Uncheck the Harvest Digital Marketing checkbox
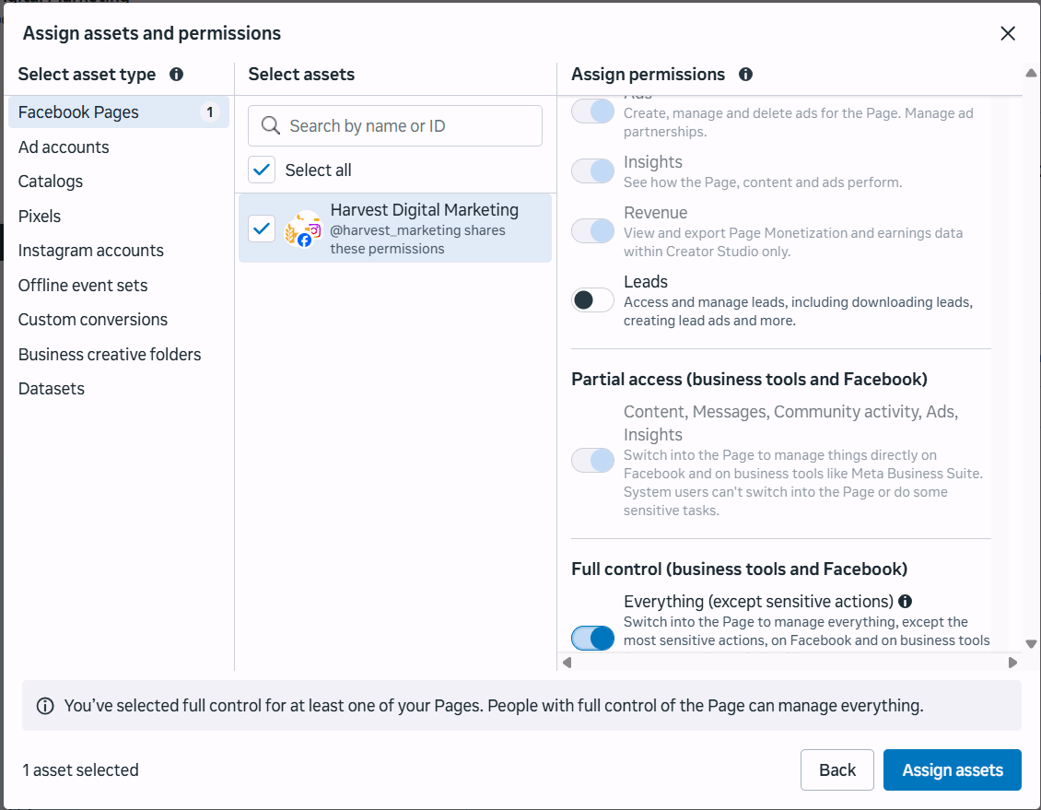Viewport: 1041px width, 810px height. (x=262, y=229)
